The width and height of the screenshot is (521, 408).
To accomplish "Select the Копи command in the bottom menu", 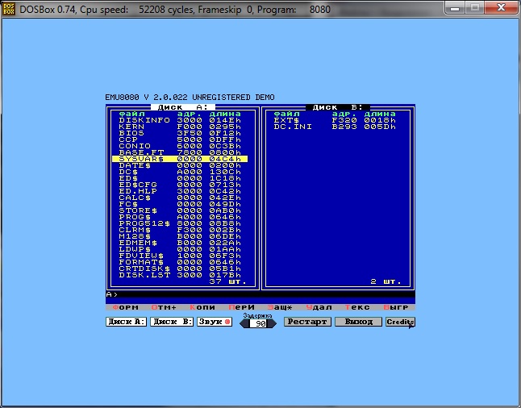I will (202, 308).
